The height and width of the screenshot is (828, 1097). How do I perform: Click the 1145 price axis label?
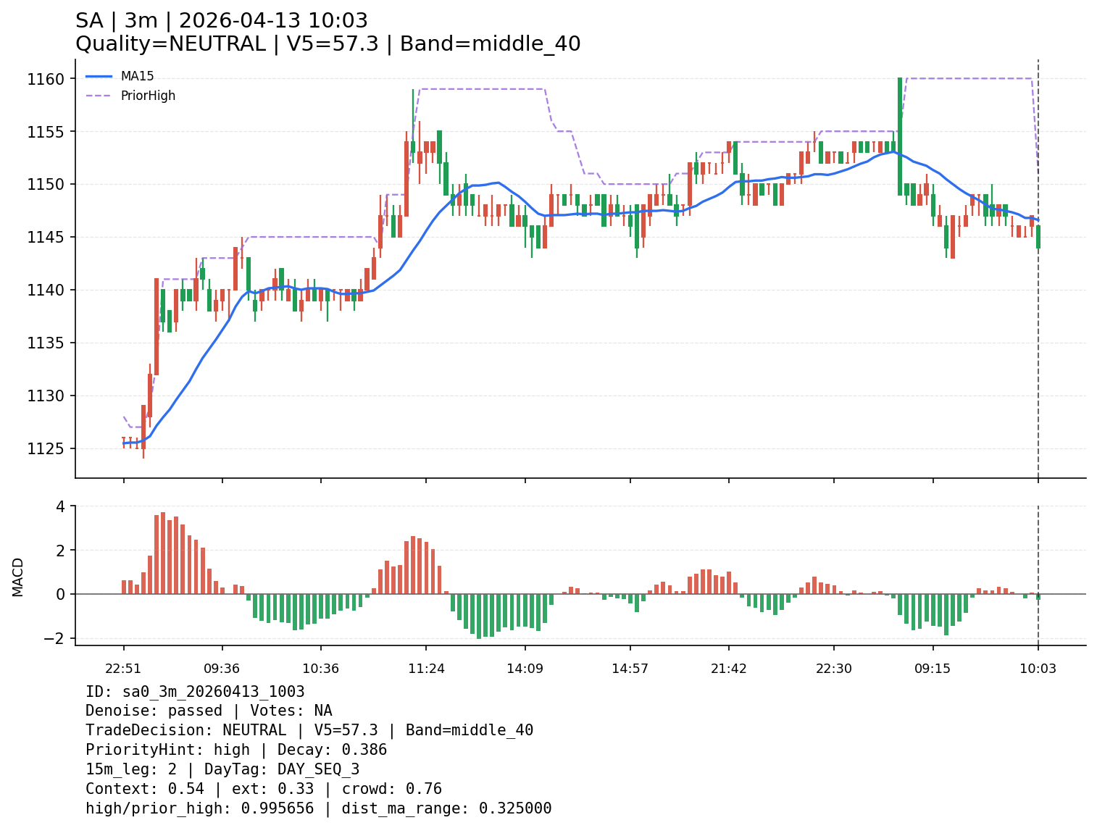(x=46, y=238)
